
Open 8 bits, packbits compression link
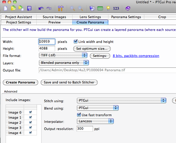[136, 56]
